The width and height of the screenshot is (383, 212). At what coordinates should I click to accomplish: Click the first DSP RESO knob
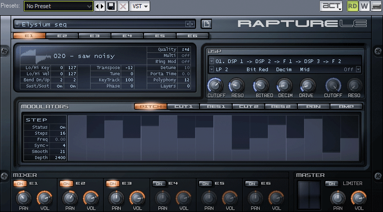pos(236,85)
